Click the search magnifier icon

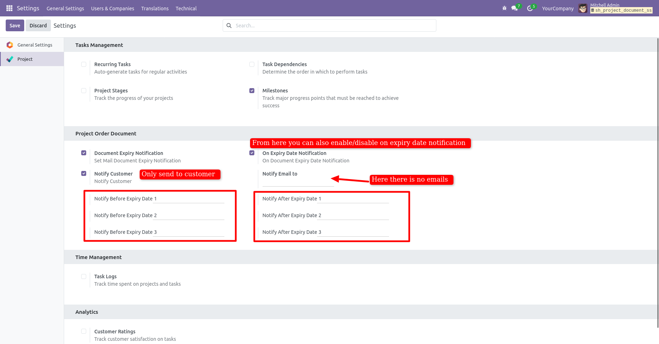pos(229,26)
